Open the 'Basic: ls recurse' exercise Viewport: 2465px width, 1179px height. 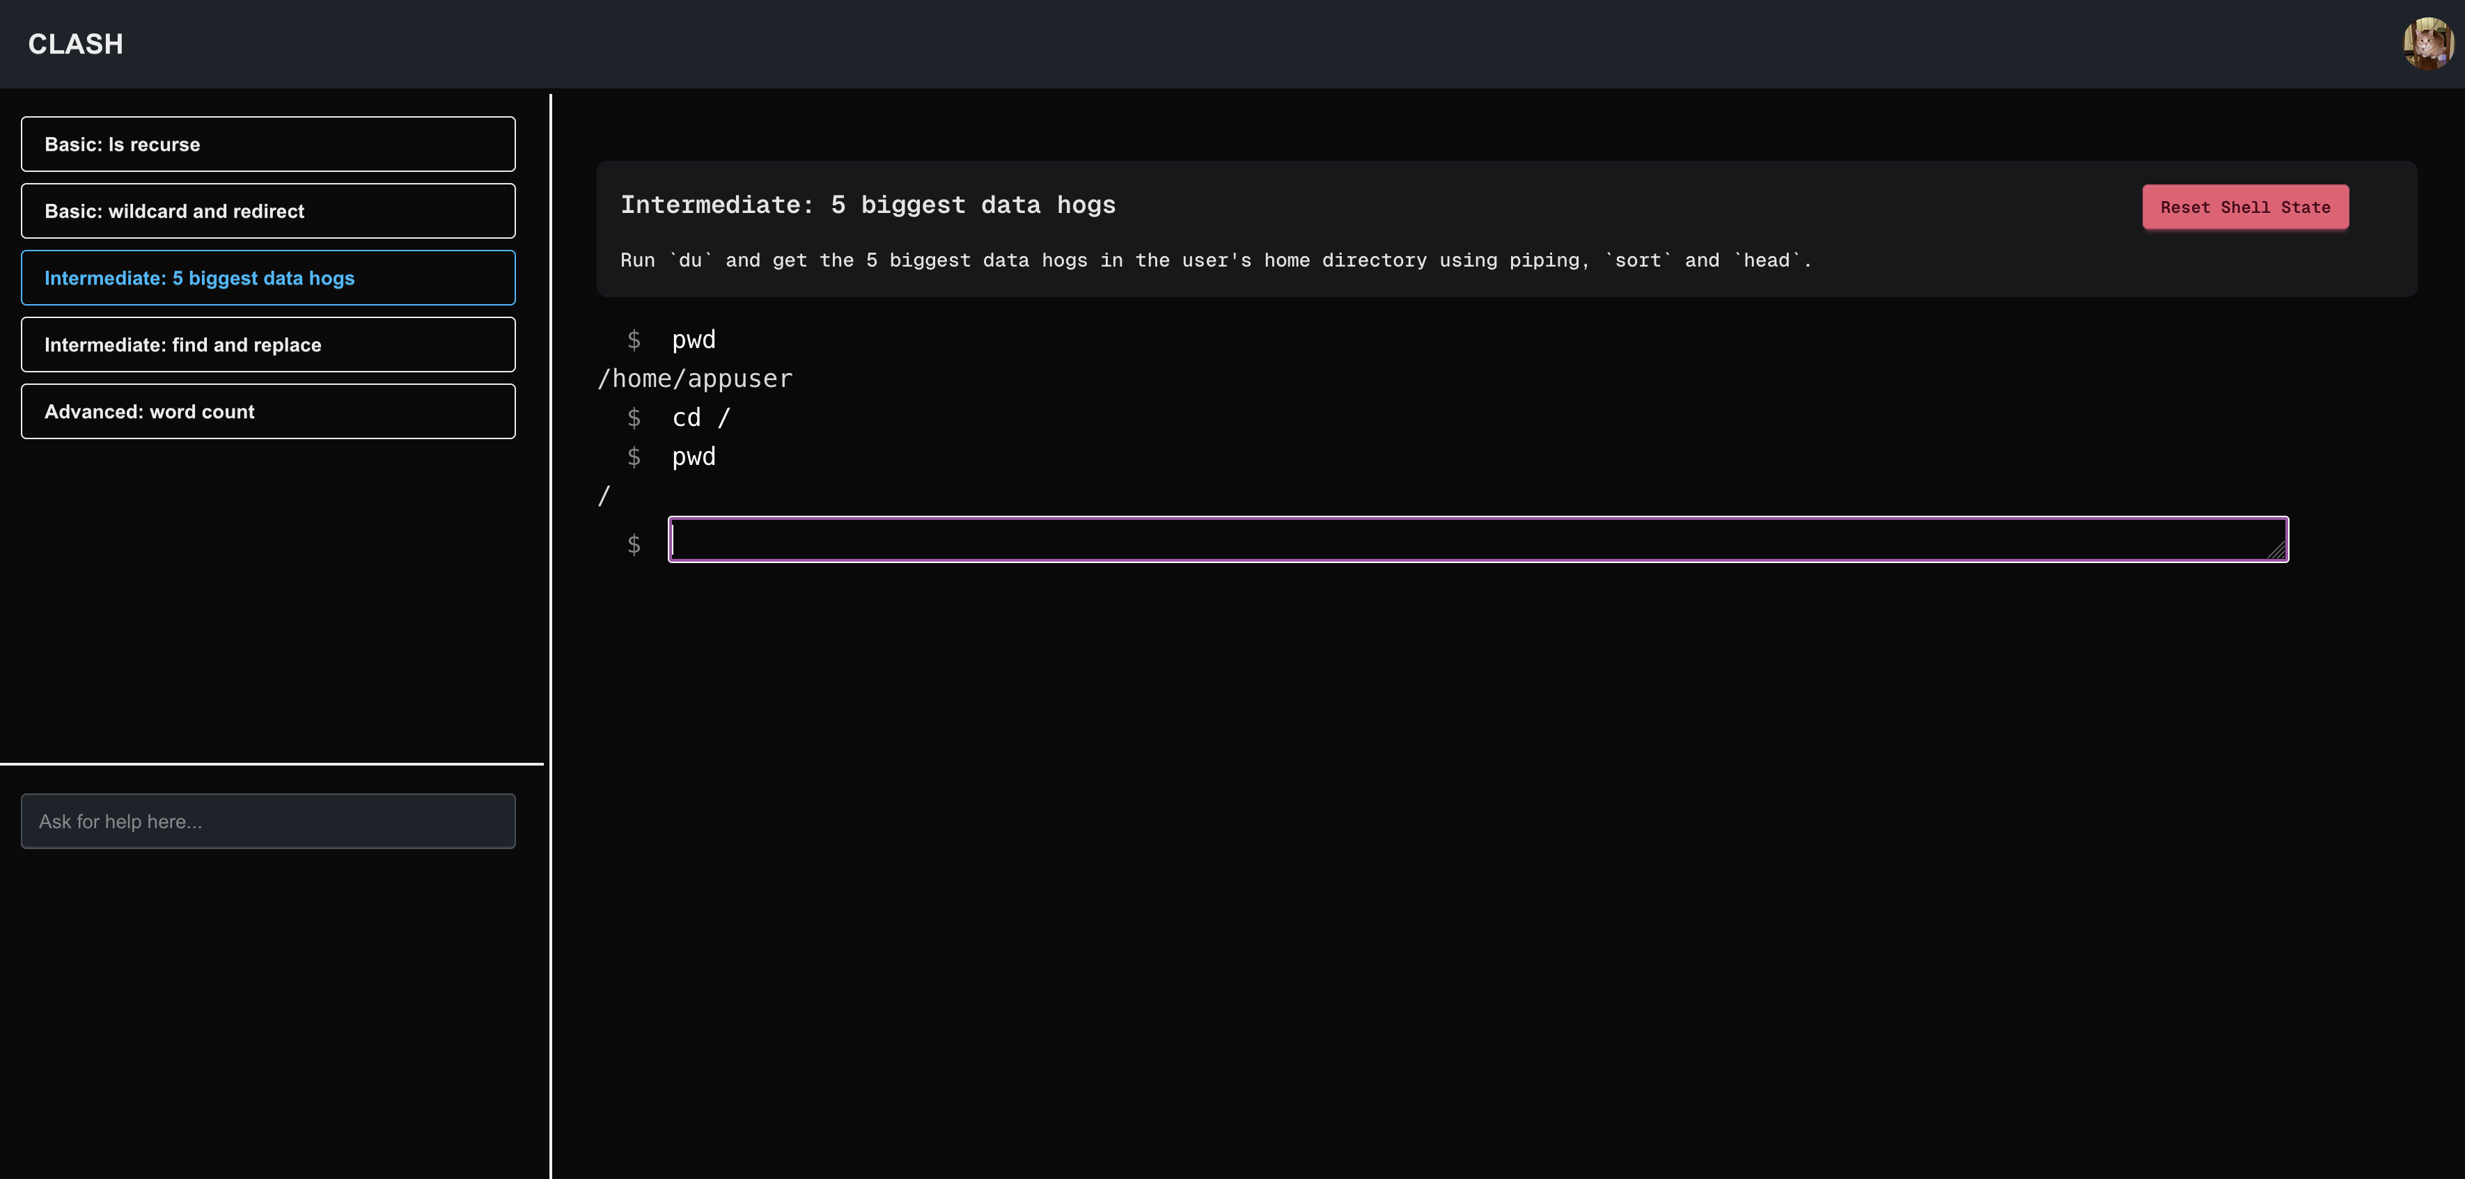point(268,144)
